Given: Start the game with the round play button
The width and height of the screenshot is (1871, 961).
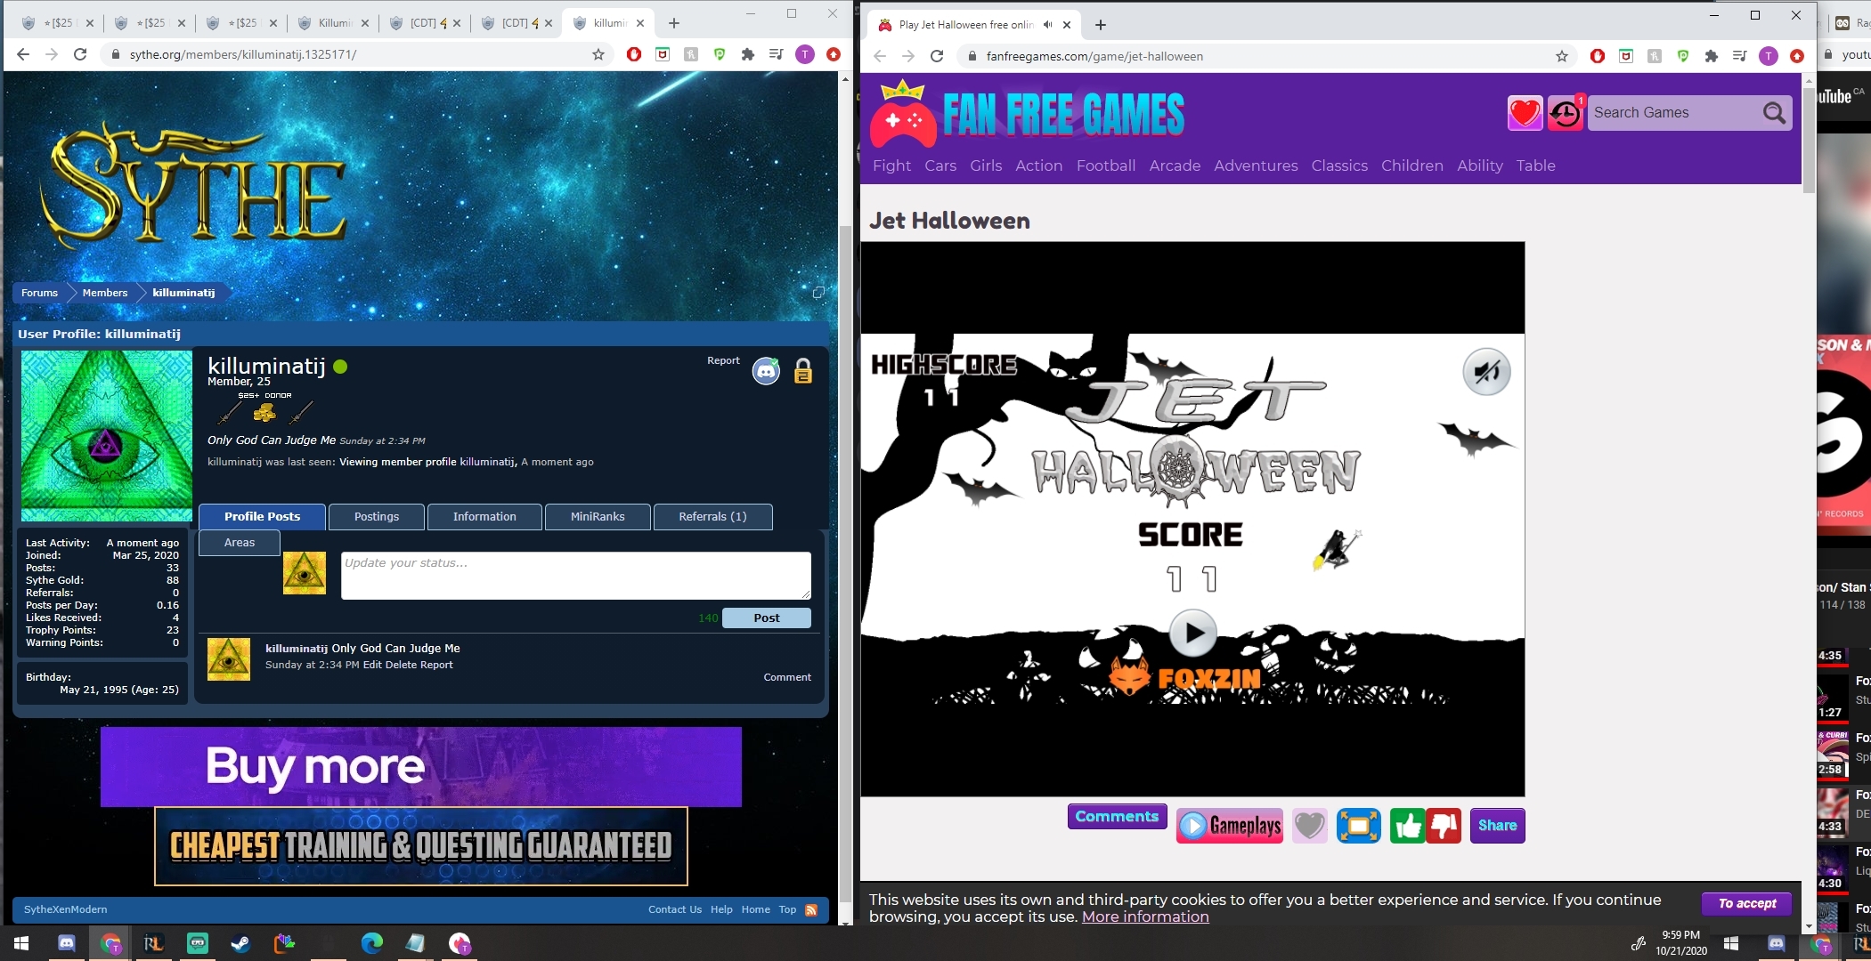Looking at the screenshot, I should [x=1192, y=634].
